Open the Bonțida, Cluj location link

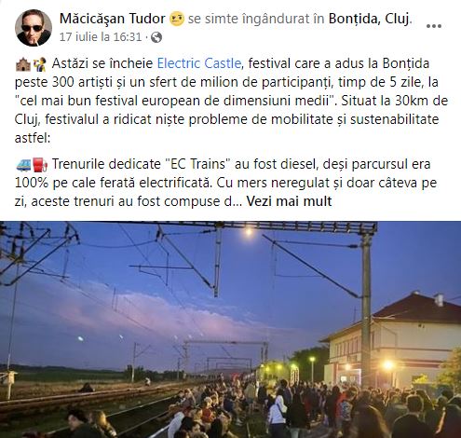(x=369, y=19)
